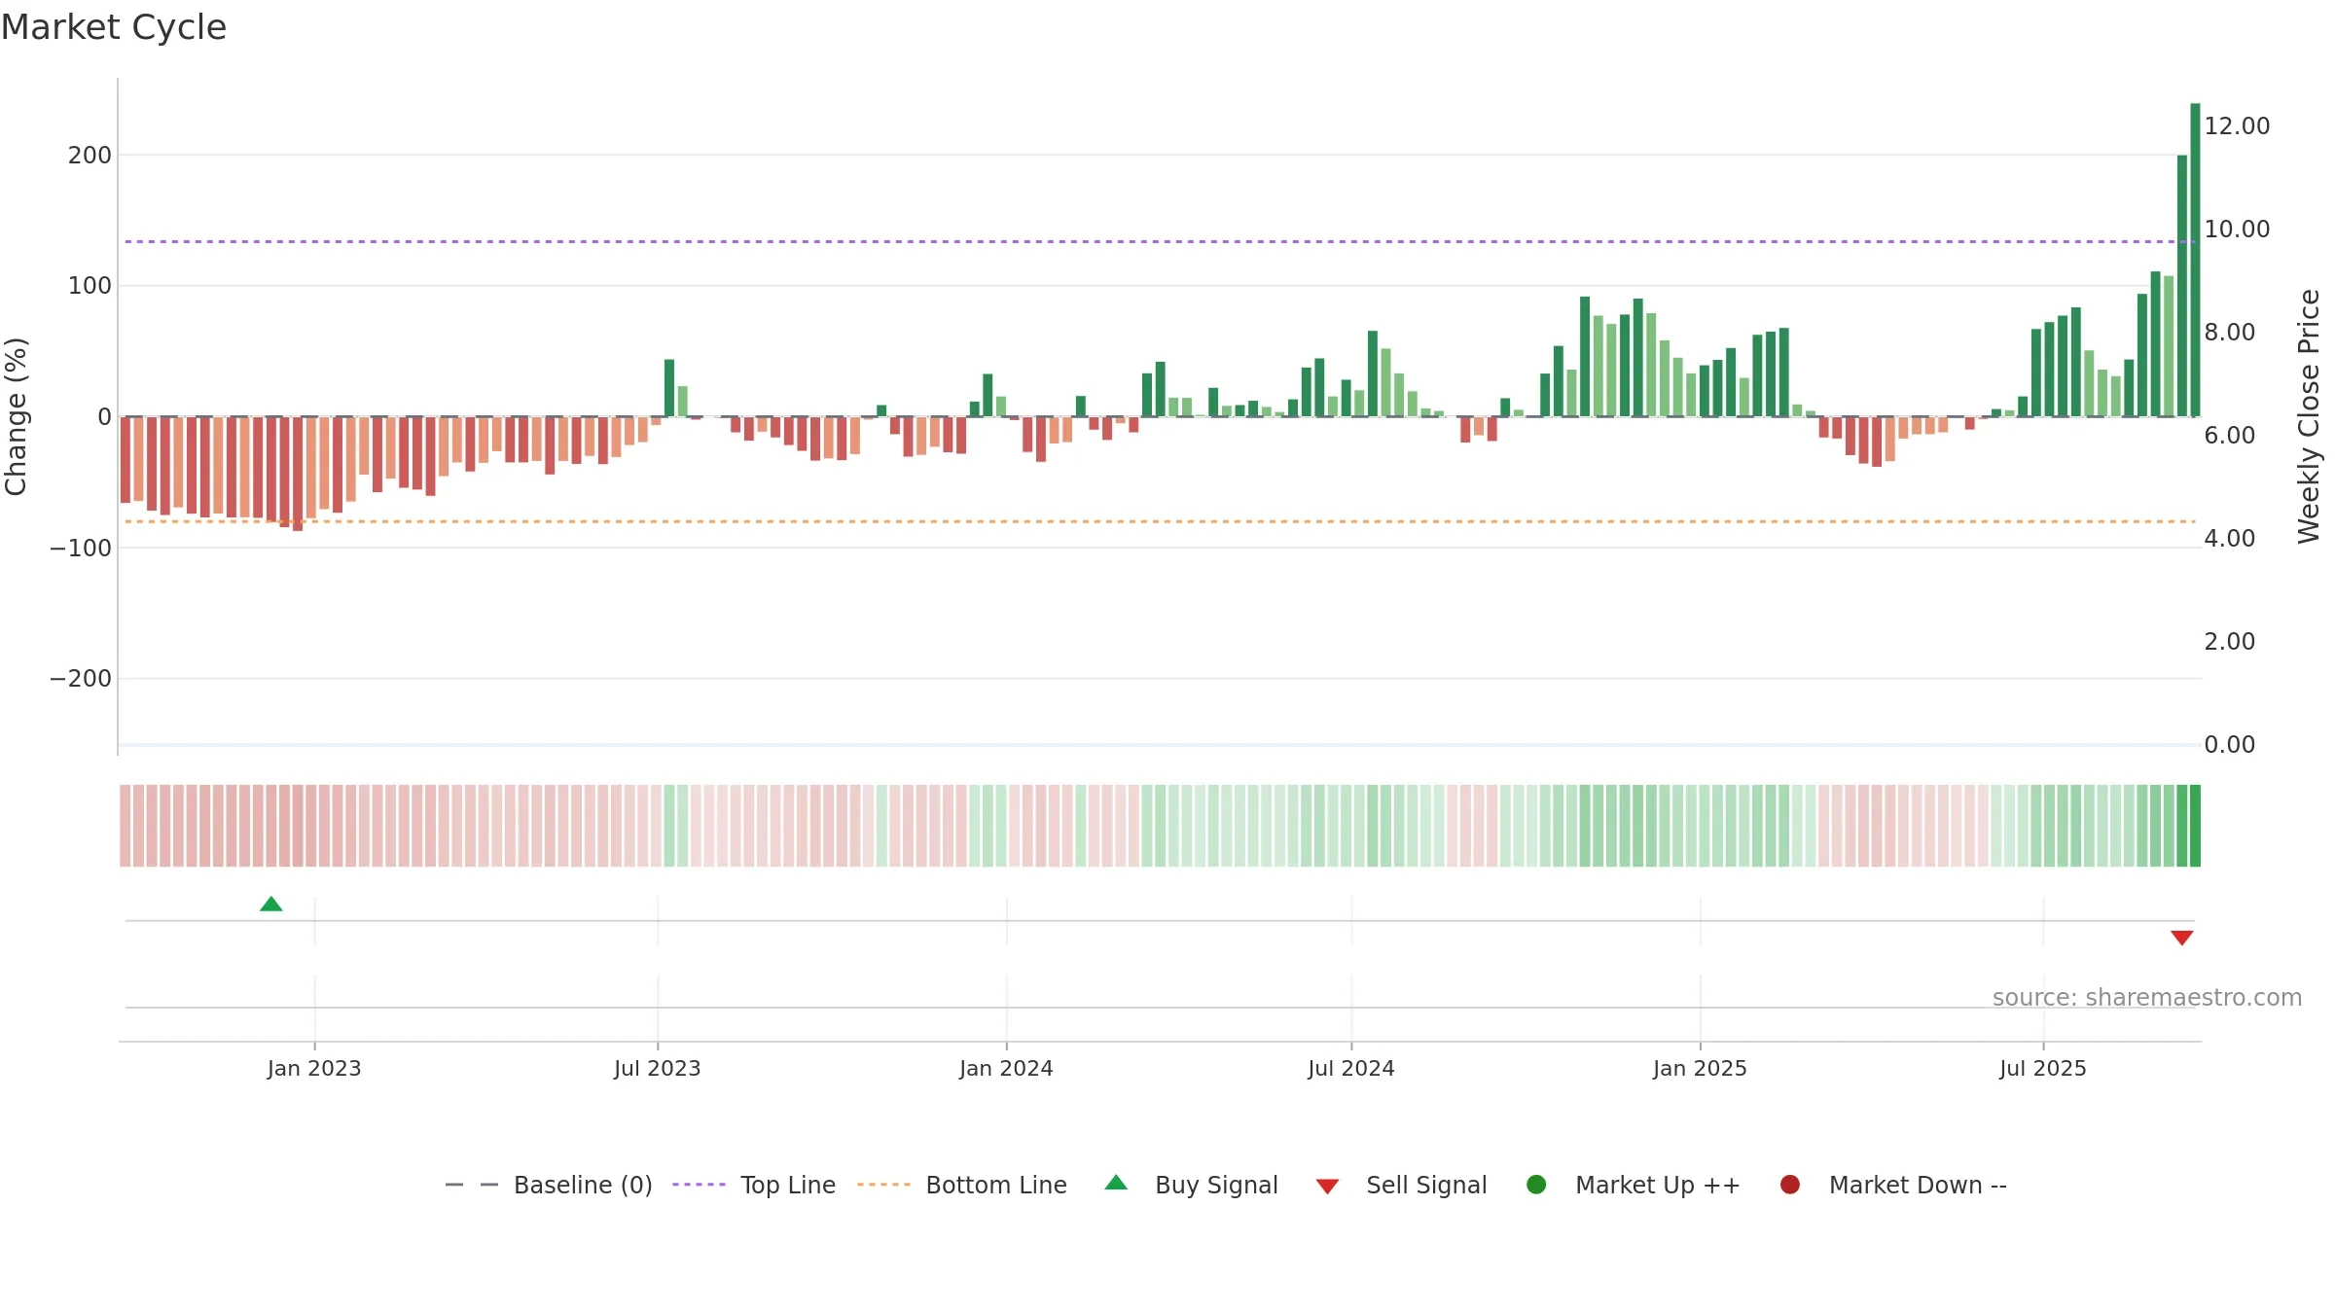
Task: Click the purple dotted Top Line
Action: click(1158, 241)
